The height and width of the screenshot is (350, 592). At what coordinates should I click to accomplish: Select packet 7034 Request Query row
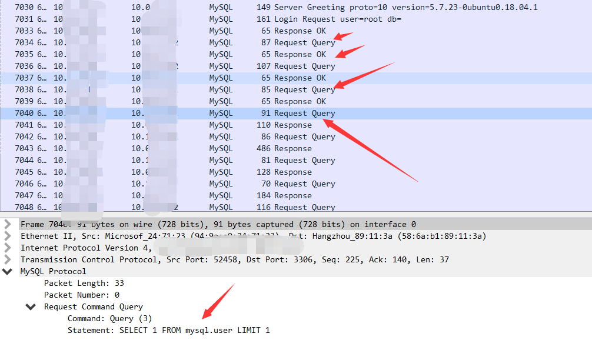[x=296, y=42]
